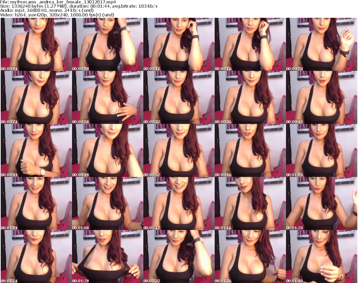View the frame stamped 00:01:40

[322, 256]
